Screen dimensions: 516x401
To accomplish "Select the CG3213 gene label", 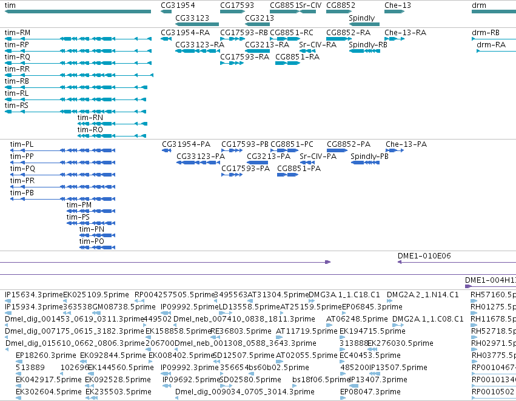I will pyautogui.click(x=260, y=18).
